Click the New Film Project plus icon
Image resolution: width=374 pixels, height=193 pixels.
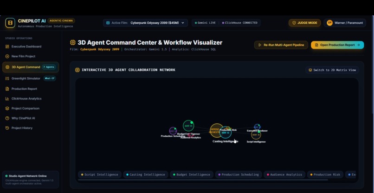click(7, 56)
